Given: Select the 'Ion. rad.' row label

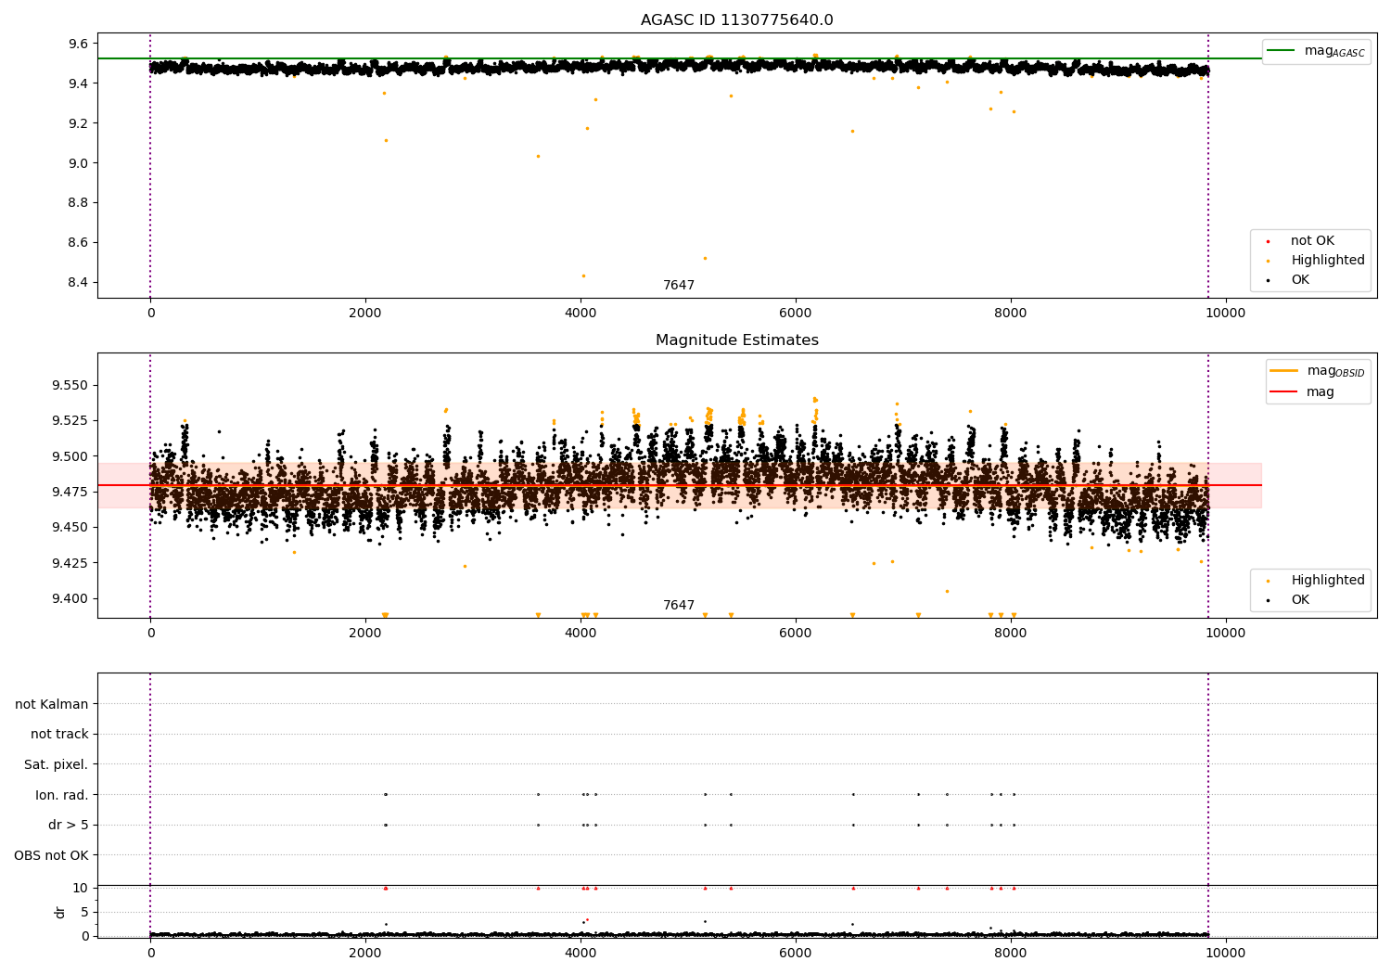Looking at the screenshot, I should 62,795.
